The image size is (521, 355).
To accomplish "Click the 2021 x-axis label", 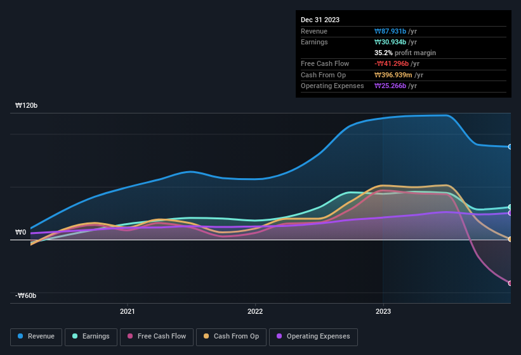I will pyautogui.click(x=128, y=311).
